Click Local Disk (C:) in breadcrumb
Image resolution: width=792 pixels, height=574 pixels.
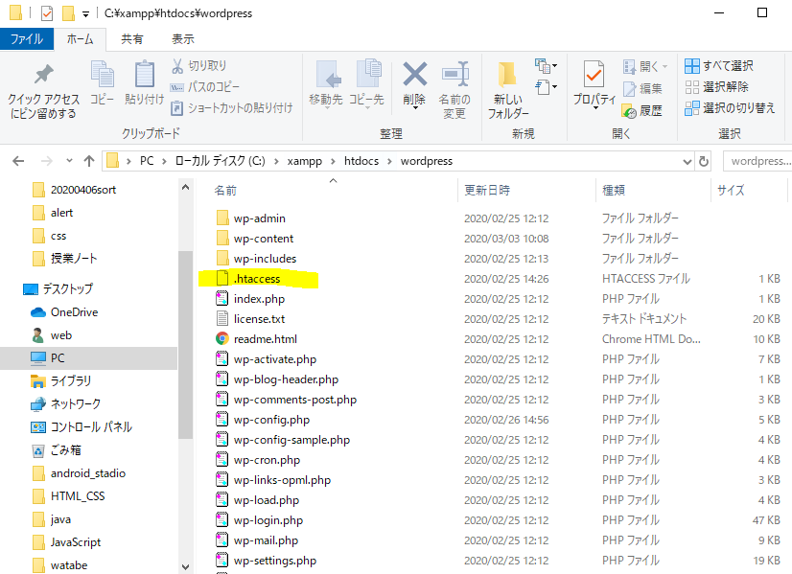point(220,161)
